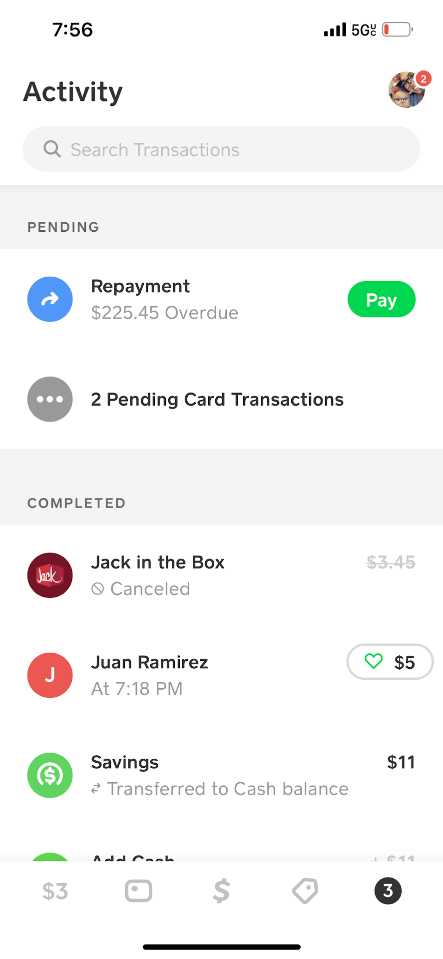Image resolution: width=443 pixels, height=959 pixels.
Task: Select the Activity tab with 3 badge
Action: [x=388, y=891]
